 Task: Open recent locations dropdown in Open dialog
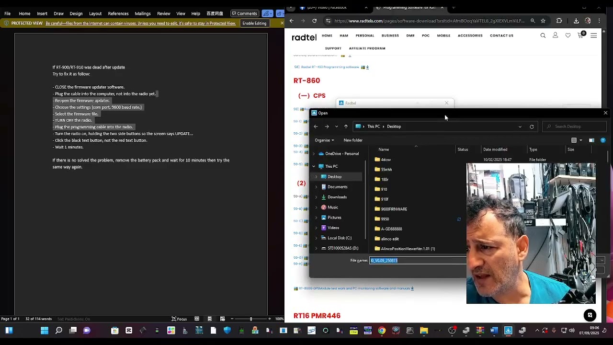click(337, 126)
